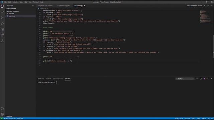This screenshot has height=120, width=214.
Task: Select the Terminal panel tab
Action: point(68,79)
